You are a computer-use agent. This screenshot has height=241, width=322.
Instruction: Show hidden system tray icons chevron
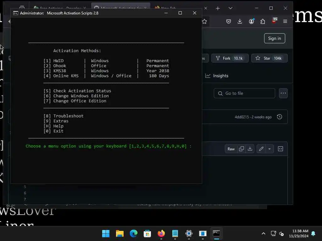pyautogui.click(x=264, y=233)
